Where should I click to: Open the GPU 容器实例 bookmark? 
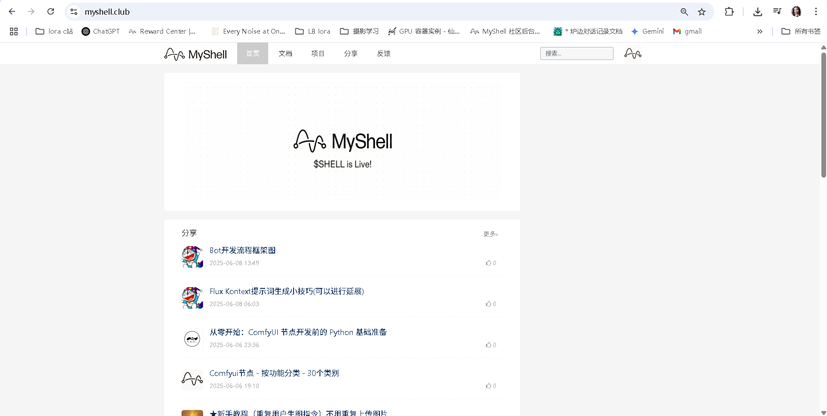pos(424,31)
